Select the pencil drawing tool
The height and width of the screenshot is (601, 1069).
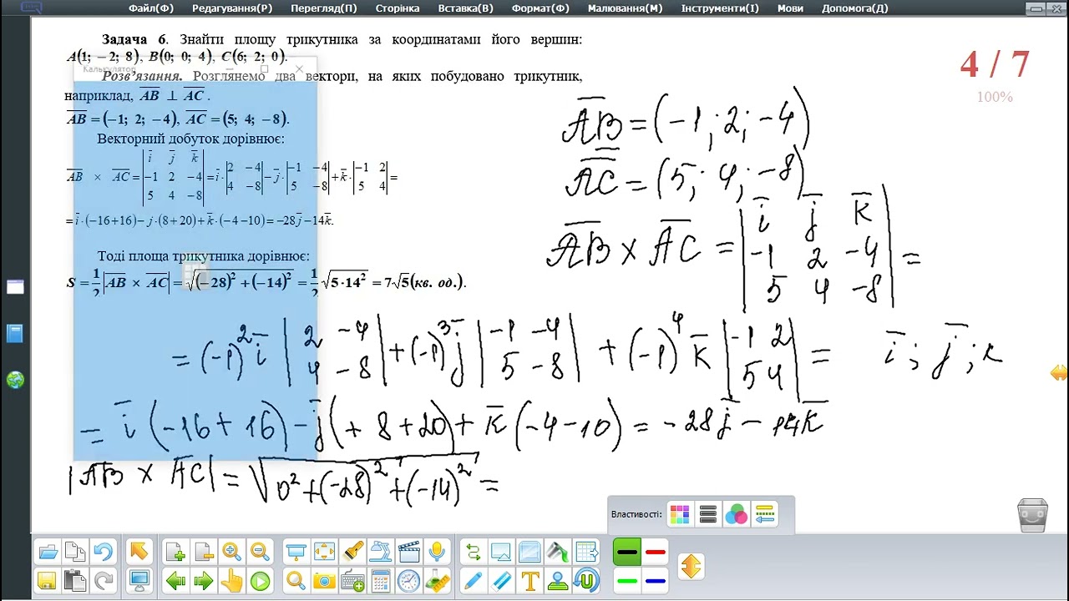(x=473, y=580)
